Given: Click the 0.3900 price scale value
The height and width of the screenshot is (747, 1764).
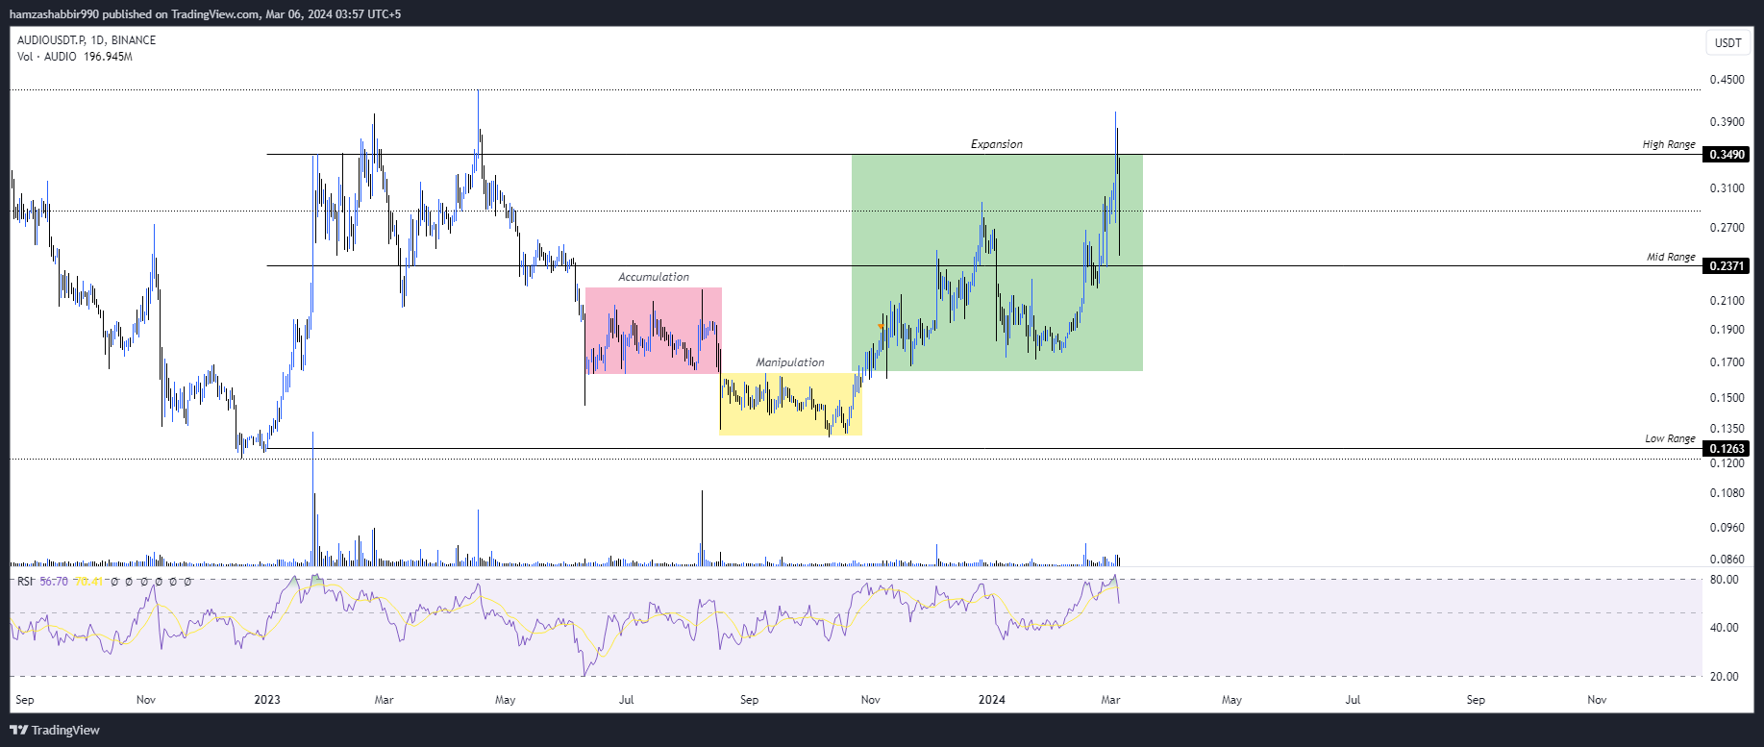Looking at the screenshot, I should [1727, 122].
